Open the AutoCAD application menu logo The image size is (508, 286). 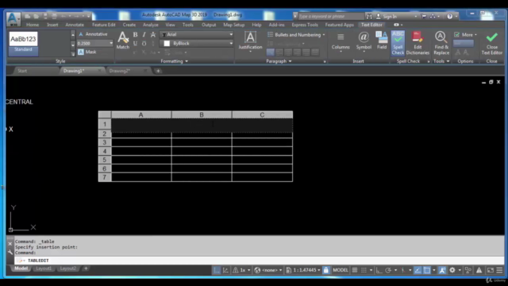(x=13, y=19)
